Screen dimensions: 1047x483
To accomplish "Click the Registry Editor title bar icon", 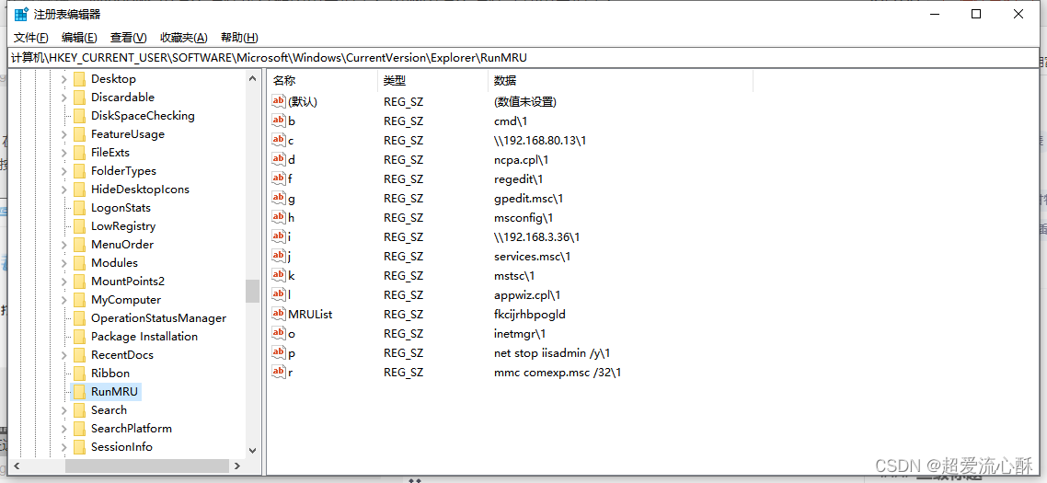I will [x=21, y=14].
